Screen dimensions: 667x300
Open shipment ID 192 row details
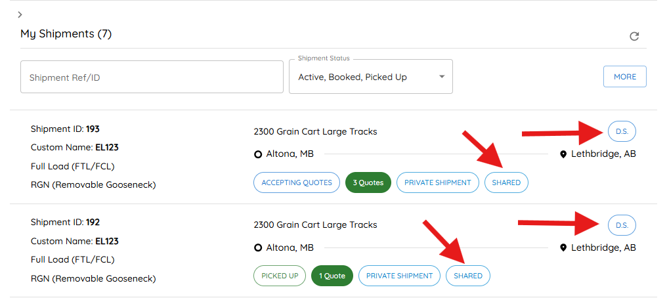[333, 250]
